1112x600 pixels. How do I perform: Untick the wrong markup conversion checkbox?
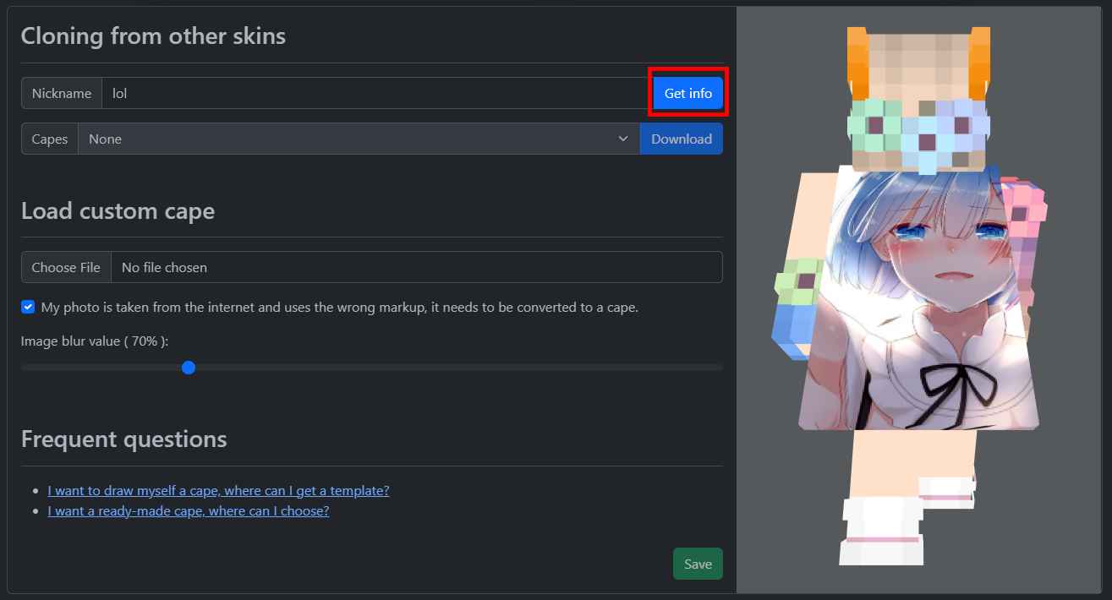[28, 307]
